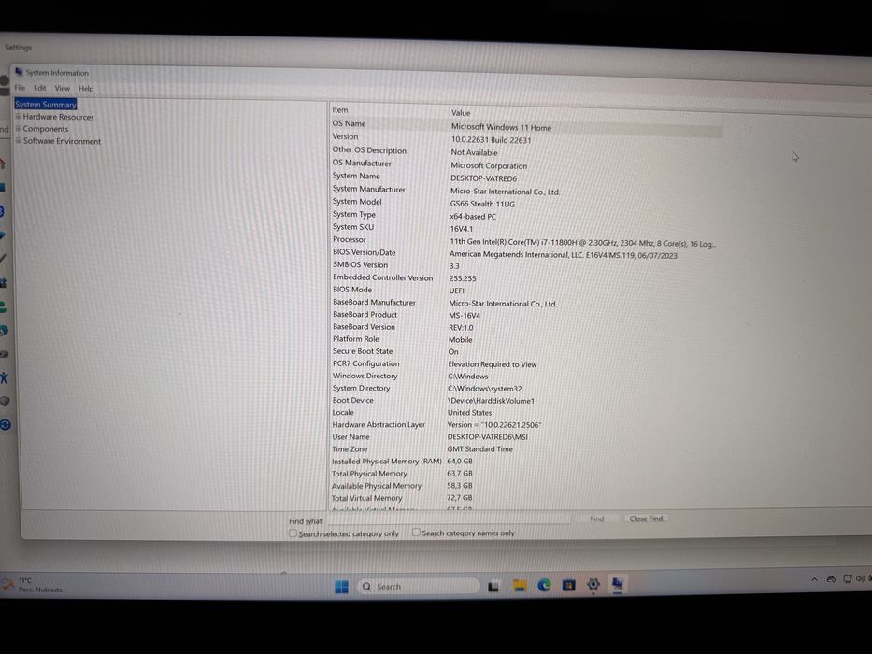
Task: Select the Secure Boot State row
Action: click(526, 351)
